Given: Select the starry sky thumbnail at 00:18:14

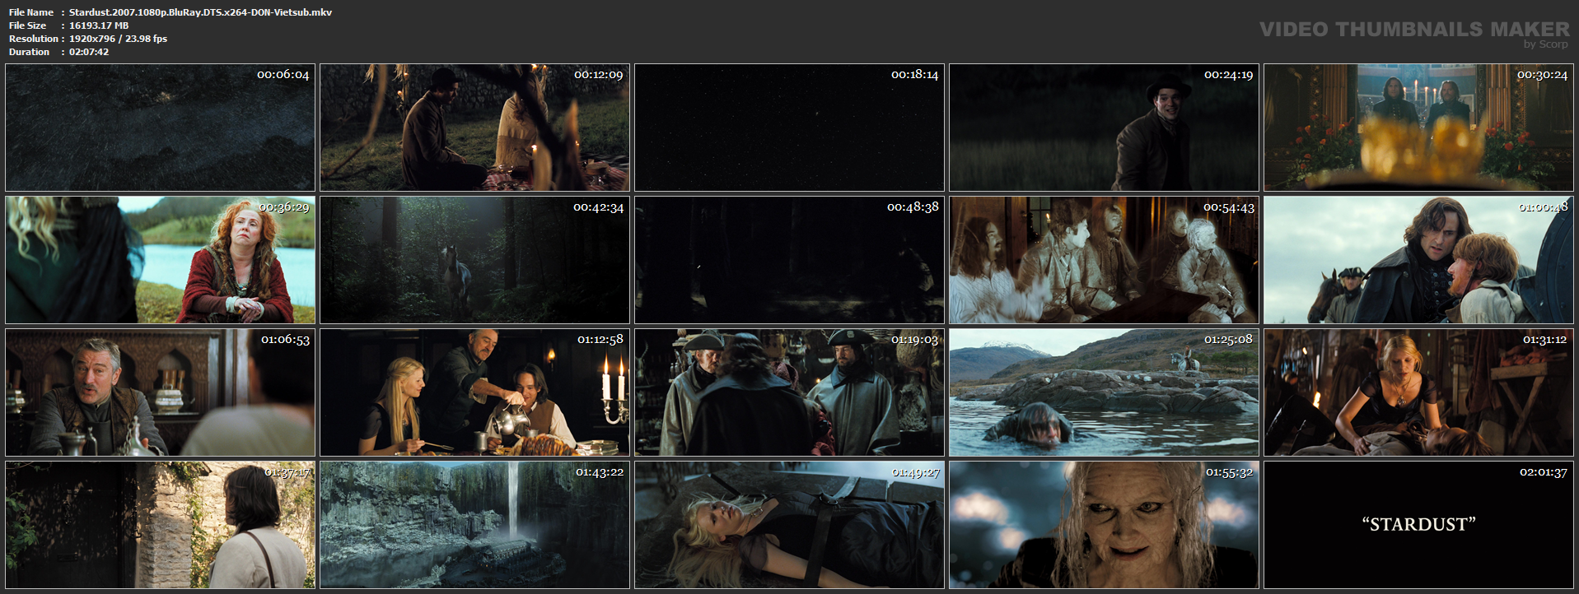Looking at the screenshot, I should click(x=789, y=128).
